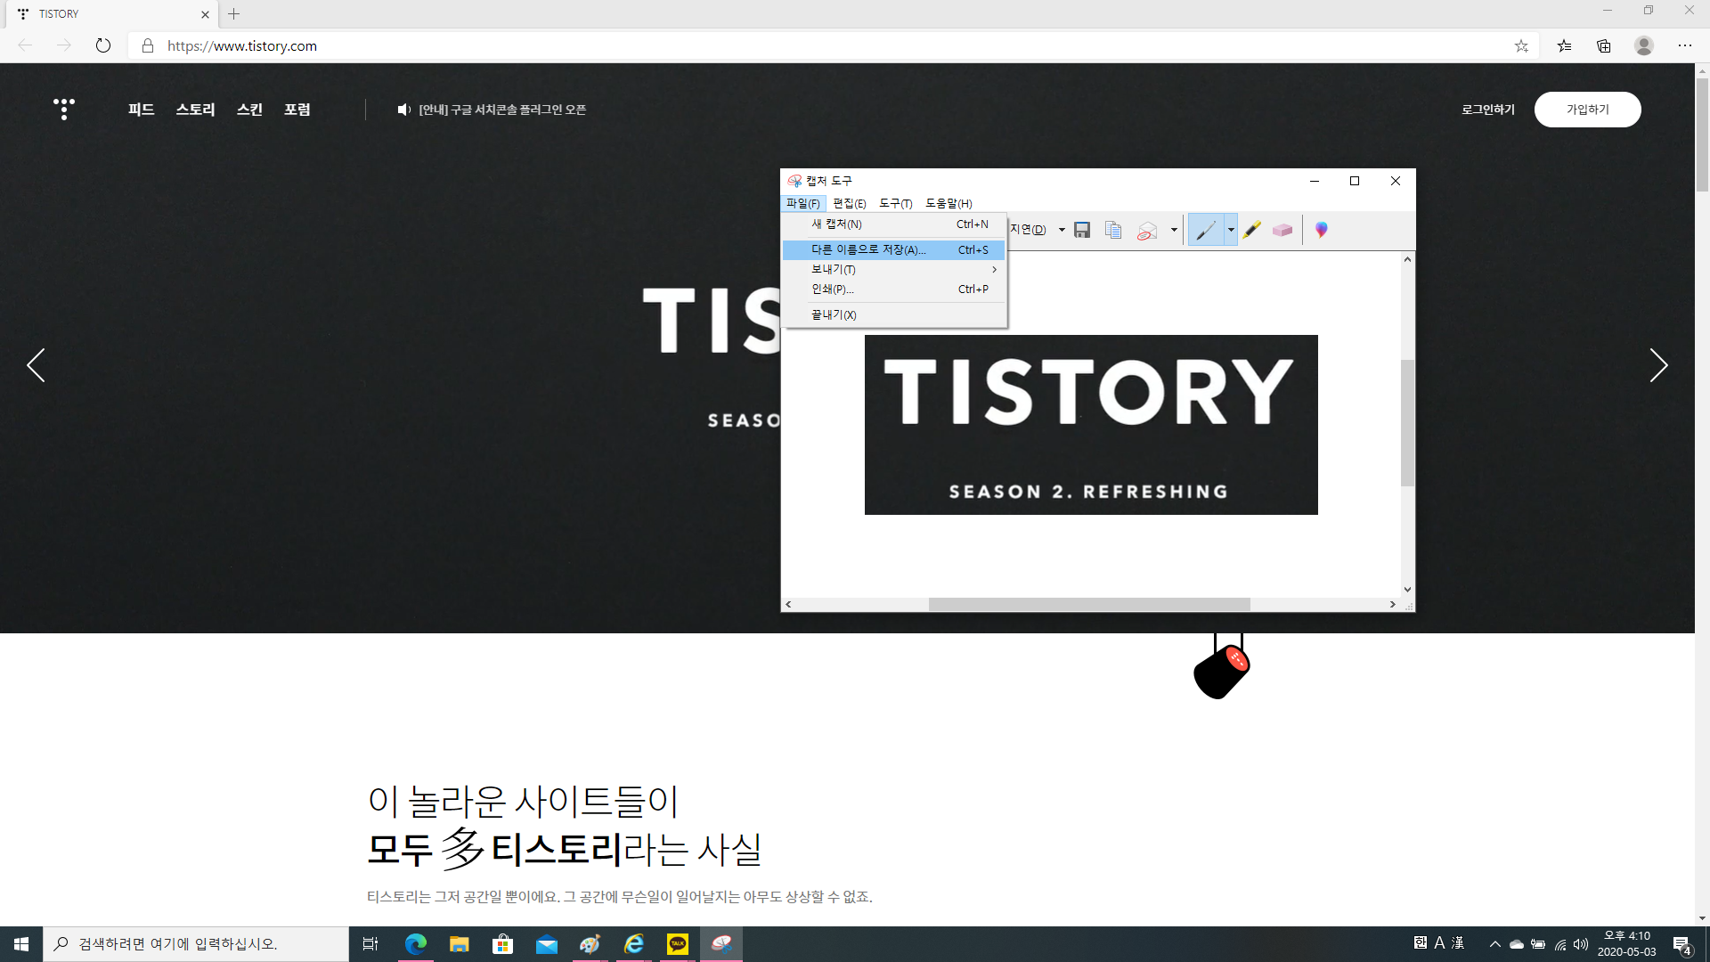
Task: Go to next banner slide arrow
Action: [x=1657, y=365]
